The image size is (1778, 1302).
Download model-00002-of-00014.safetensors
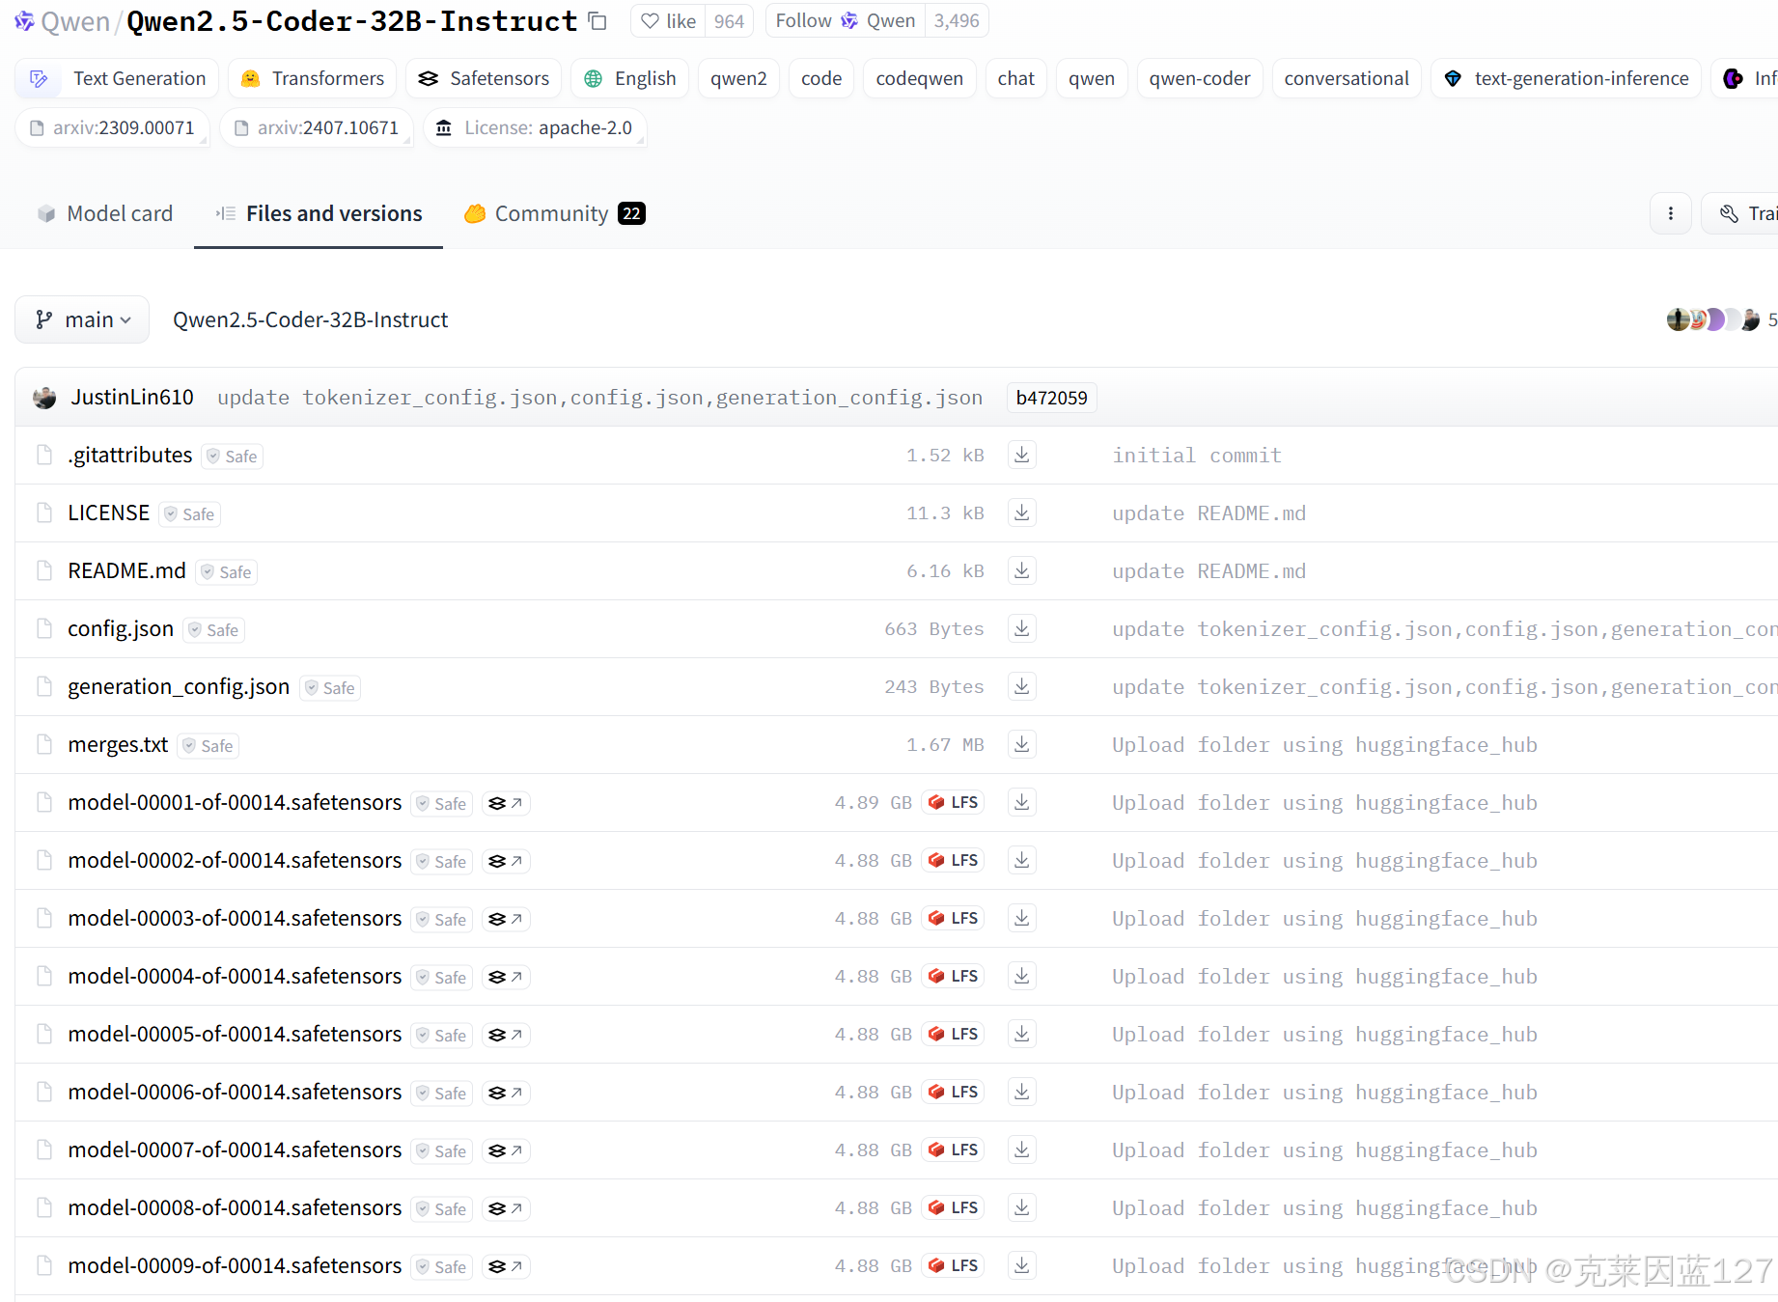(1021, 860)
